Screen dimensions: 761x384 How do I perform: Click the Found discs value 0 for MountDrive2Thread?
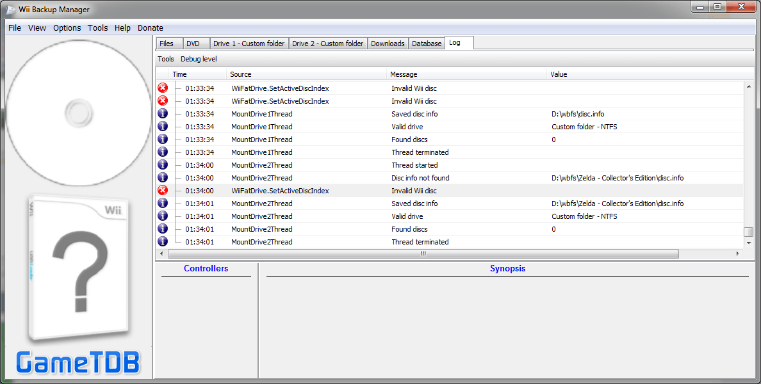[553, 229]
